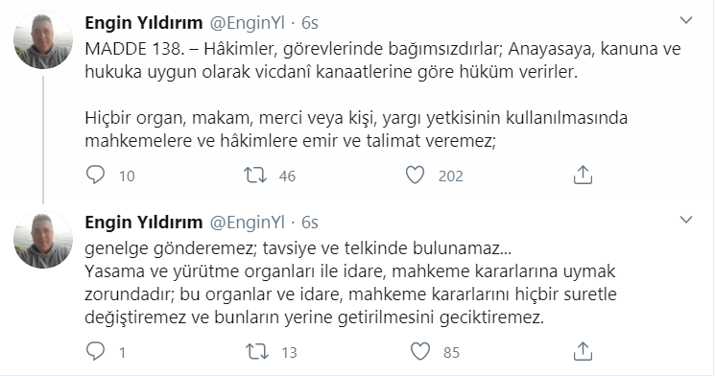This screenshot has width=715, height=376.
Task: View the first tweet's profile avatar
Action: click(43, 40)
